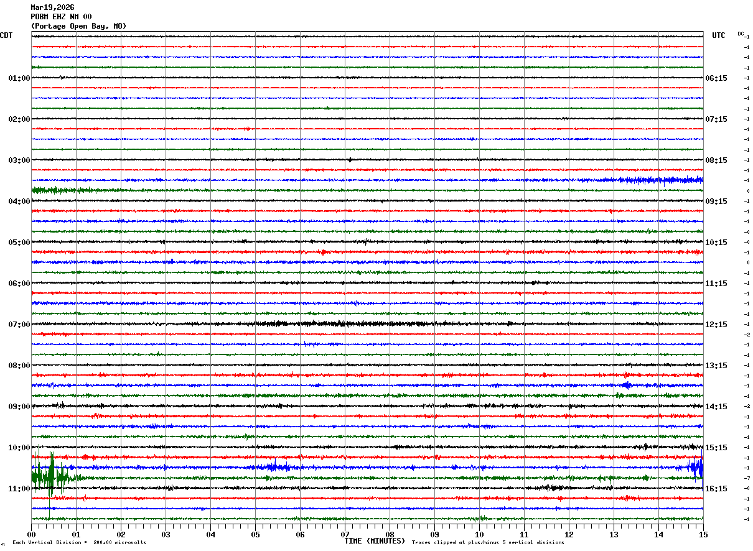Pick minute tick label 09 on axis

point(434,534)
